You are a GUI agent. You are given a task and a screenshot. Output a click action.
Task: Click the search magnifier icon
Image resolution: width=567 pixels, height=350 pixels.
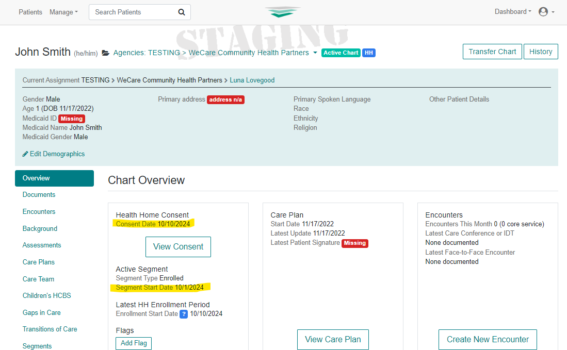pyautogui.click(x=182, y=12)
